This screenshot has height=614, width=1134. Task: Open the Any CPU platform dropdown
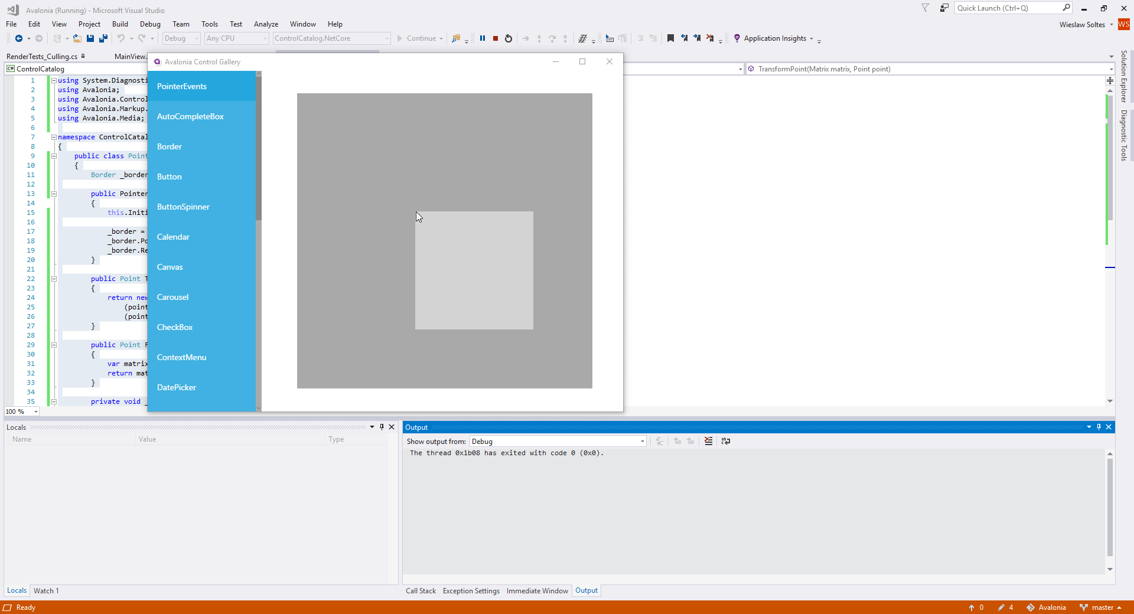pos(264,38)
